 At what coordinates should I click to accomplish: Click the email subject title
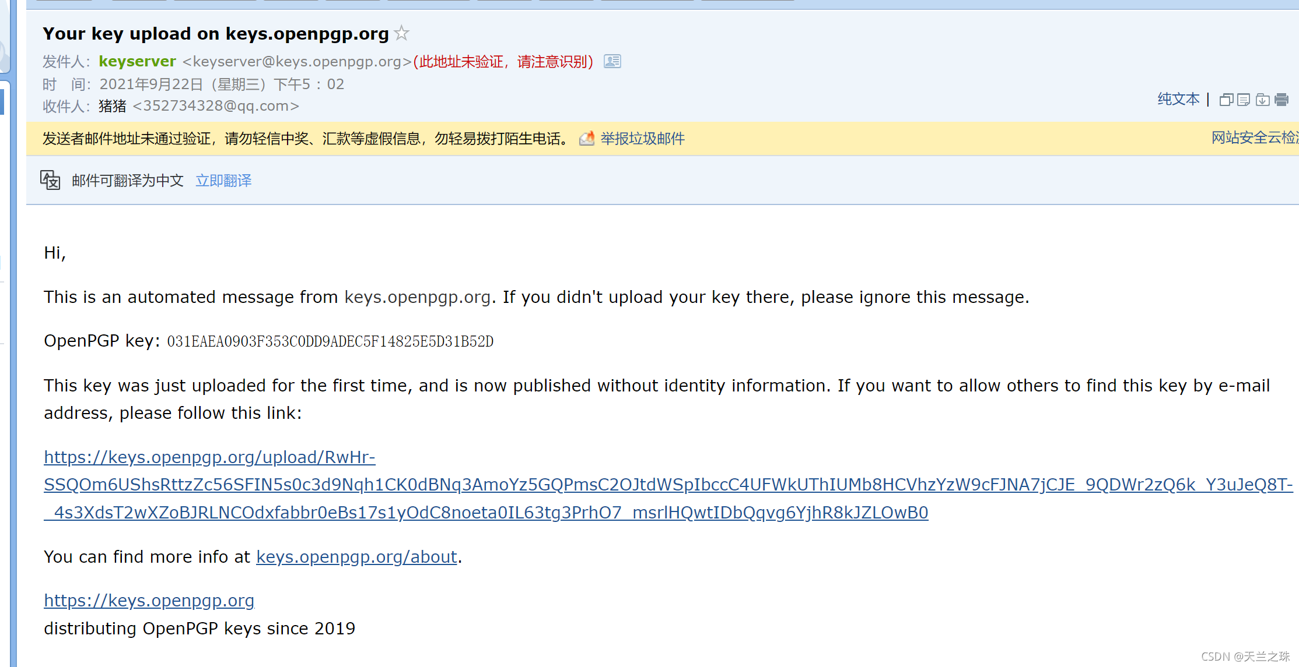coord(215,34)
